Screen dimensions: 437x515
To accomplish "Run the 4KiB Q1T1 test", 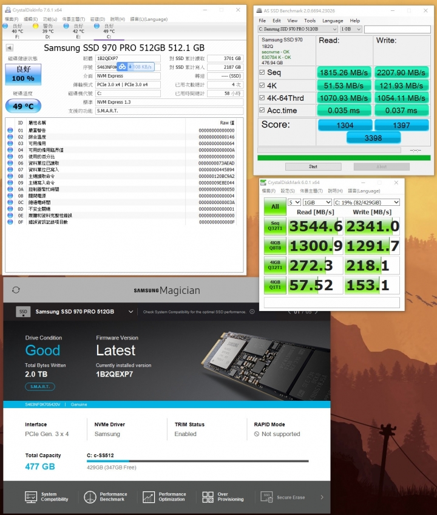I will 275,285.
